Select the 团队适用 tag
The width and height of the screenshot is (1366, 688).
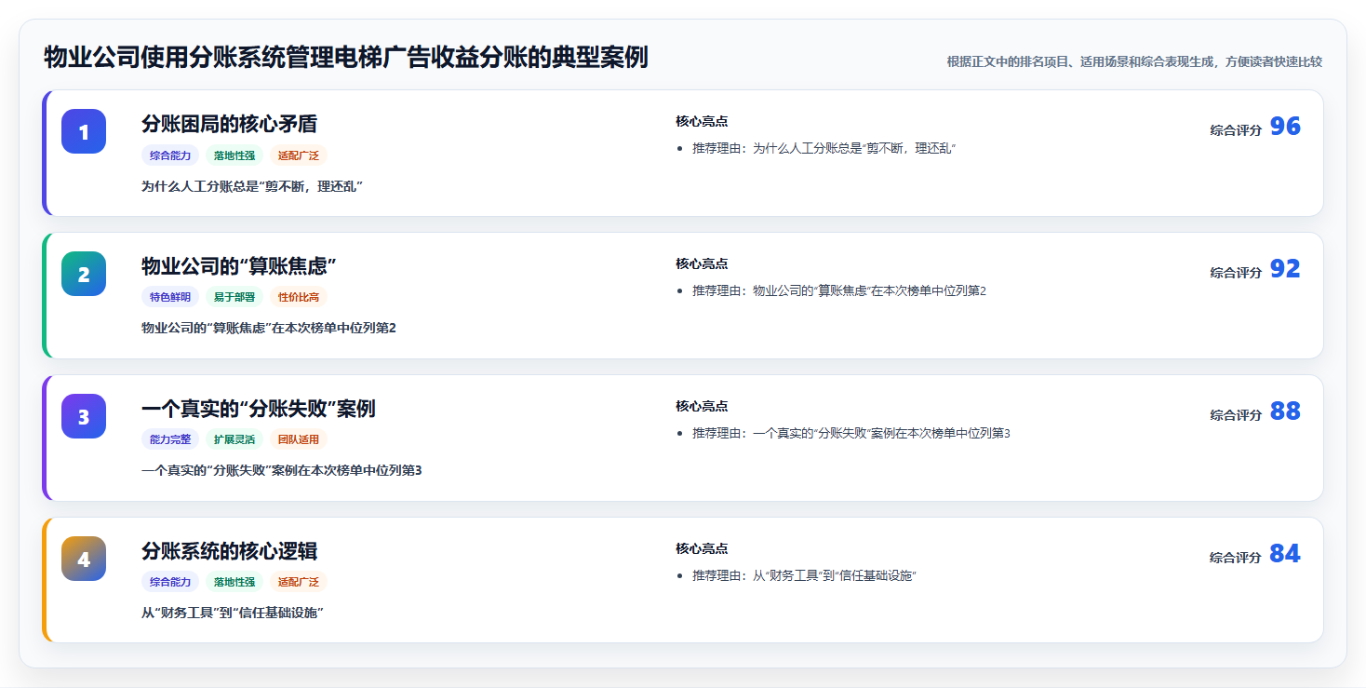click(x=299, y=439)
